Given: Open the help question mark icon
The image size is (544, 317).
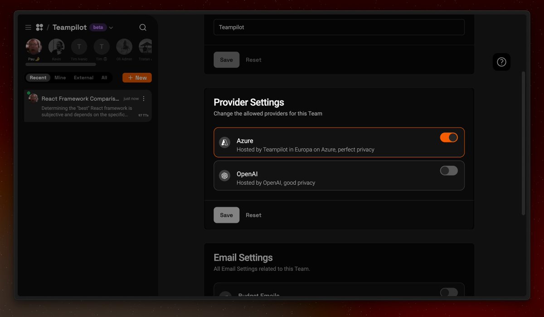Looking at the screenshot, I should tap(501, 62).
